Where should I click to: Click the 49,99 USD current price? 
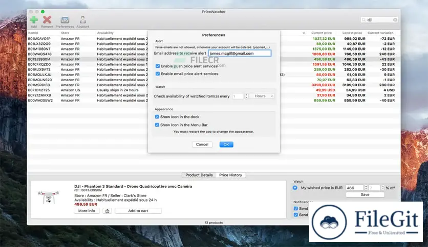pos(326,90)
